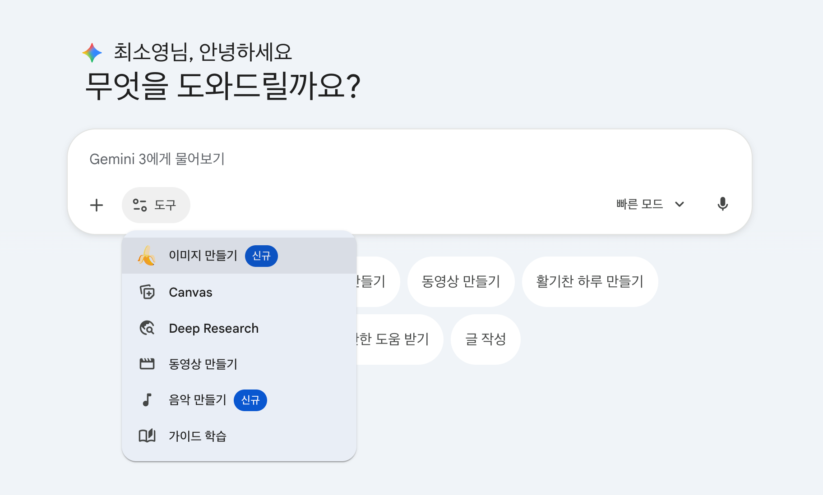
Task: Click the clapperboard video icon
Action: [x=147, y=364]
